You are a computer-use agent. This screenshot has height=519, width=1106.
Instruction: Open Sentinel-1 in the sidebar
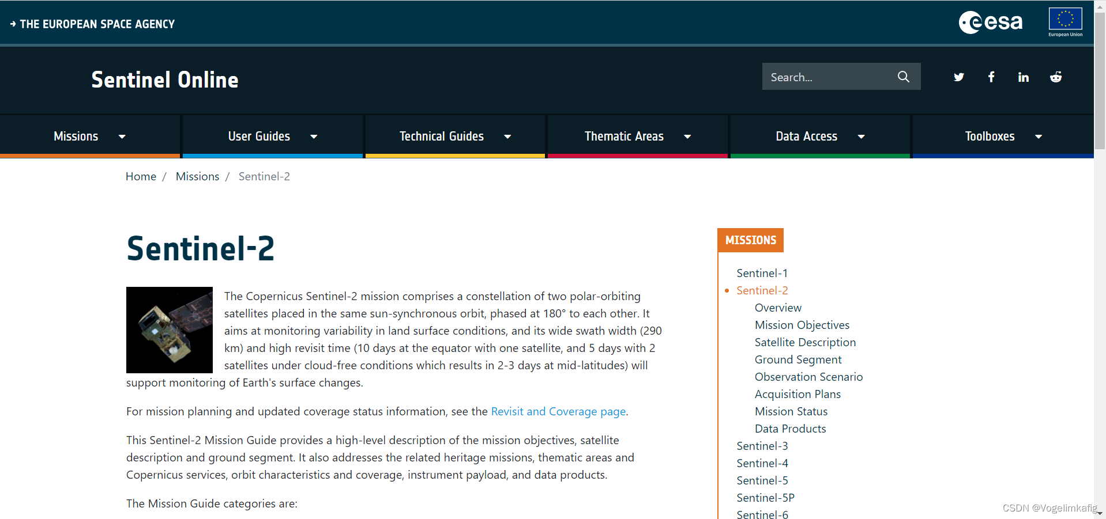click(762, 273)
